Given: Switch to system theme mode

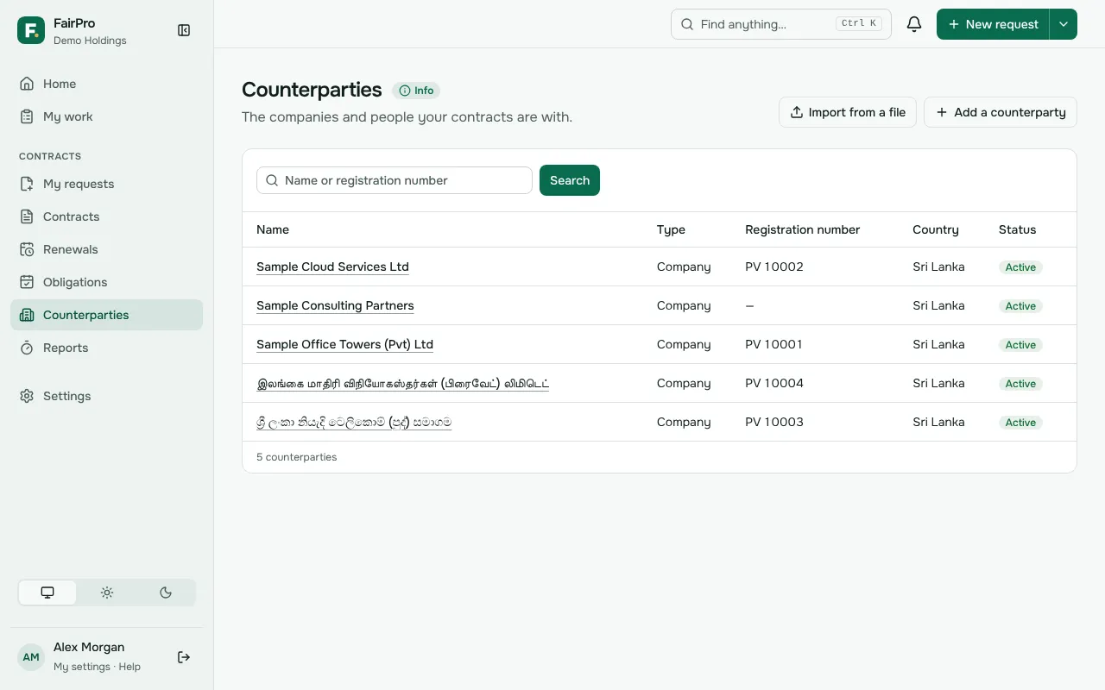Looking at the screenshot, I should pyautogui.click(x=47, y=593).
